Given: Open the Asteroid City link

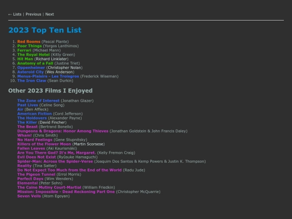Looking at the screenshot, I should click(30, 72).
